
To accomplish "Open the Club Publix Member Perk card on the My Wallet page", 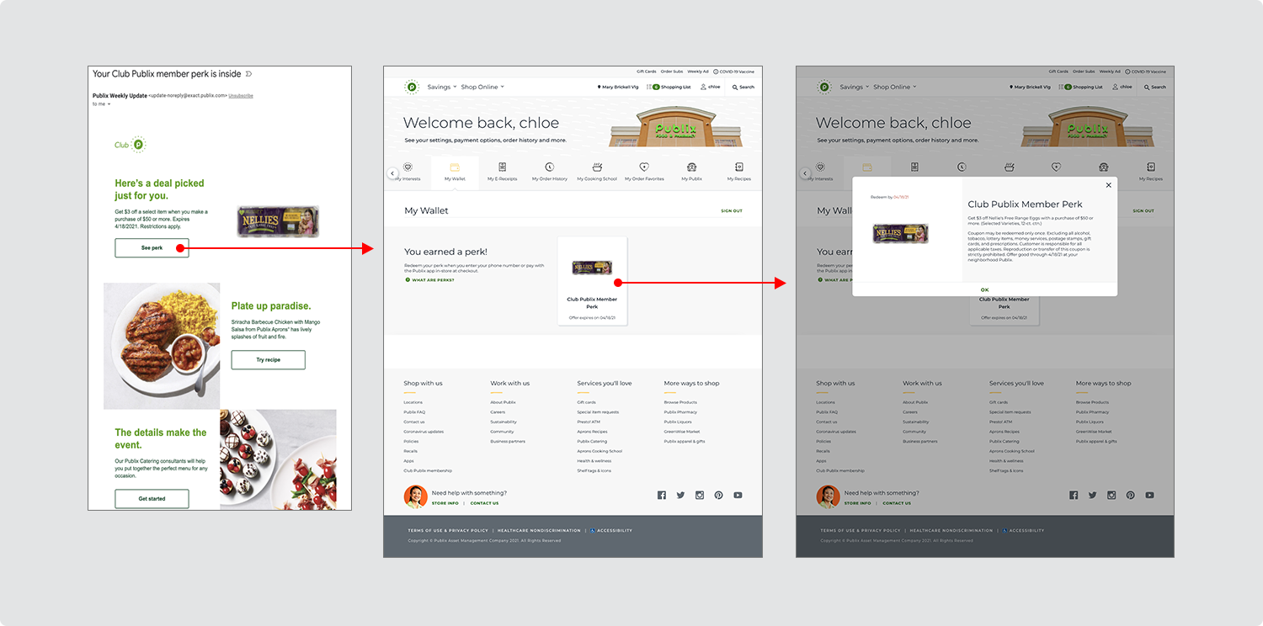I will coord(592,280).
